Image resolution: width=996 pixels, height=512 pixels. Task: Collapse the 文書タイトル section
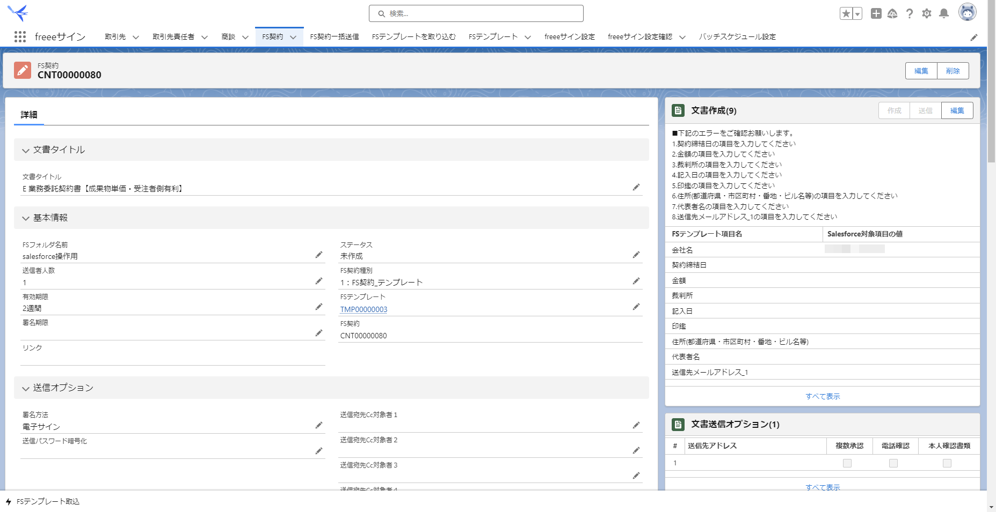pyautogui.click(x=25, y=150)
